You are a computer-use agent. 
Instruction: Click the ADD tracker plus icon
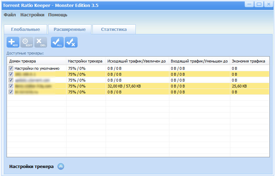coord(13,42)
